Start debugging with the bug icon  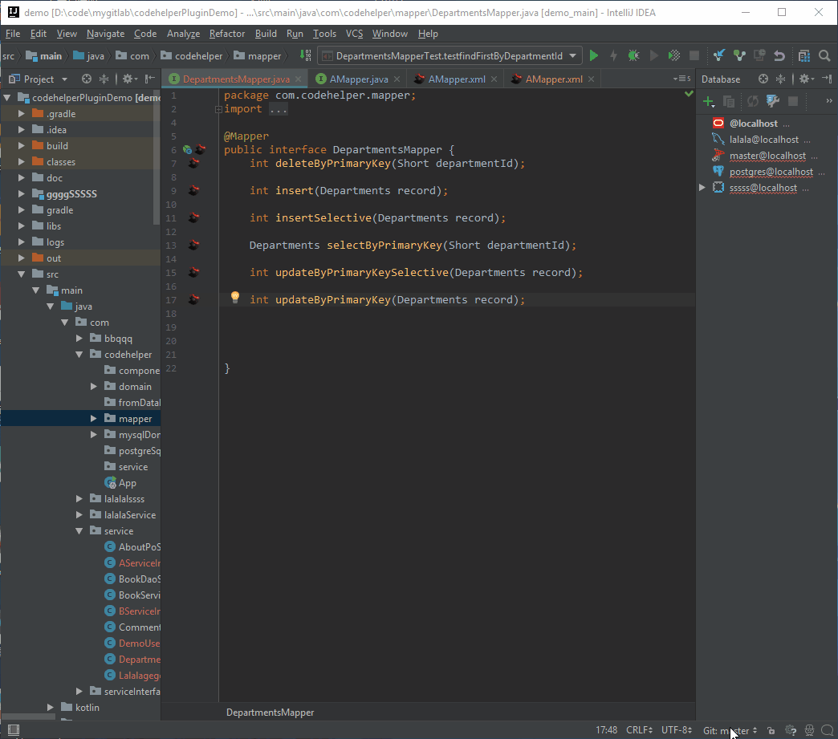[x=633, y=56]
